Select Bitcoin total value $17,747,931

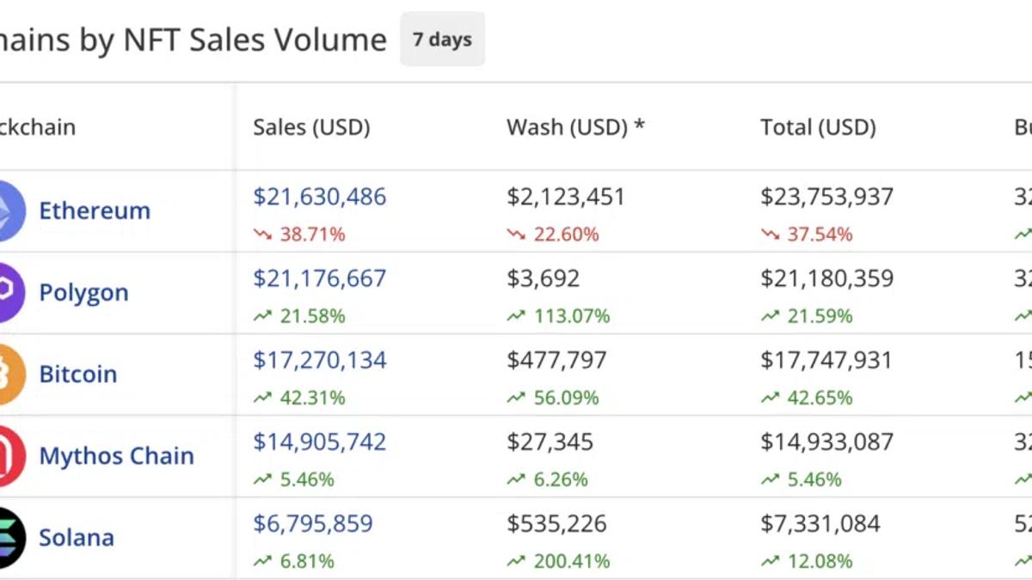826,360
